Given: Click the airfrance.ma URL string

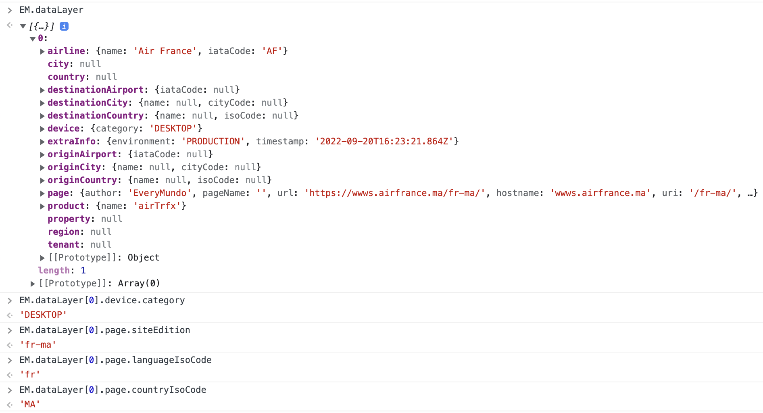Looking at the screenshot, I should (x=394, y=193).
